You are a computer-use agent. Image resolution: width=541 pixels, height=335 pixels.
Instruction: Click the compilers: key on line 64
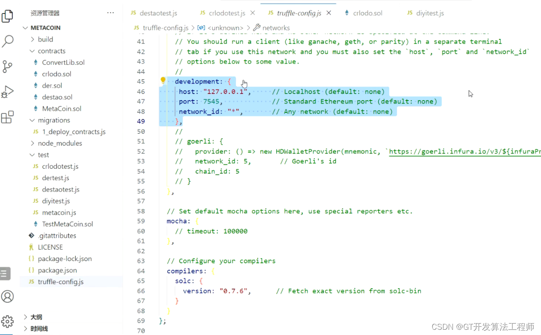[x=186, y=271]
